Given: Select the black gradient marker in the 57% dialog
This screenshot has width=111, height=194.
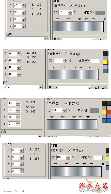Looking at the screenshot, I should (x=80, y=19).
